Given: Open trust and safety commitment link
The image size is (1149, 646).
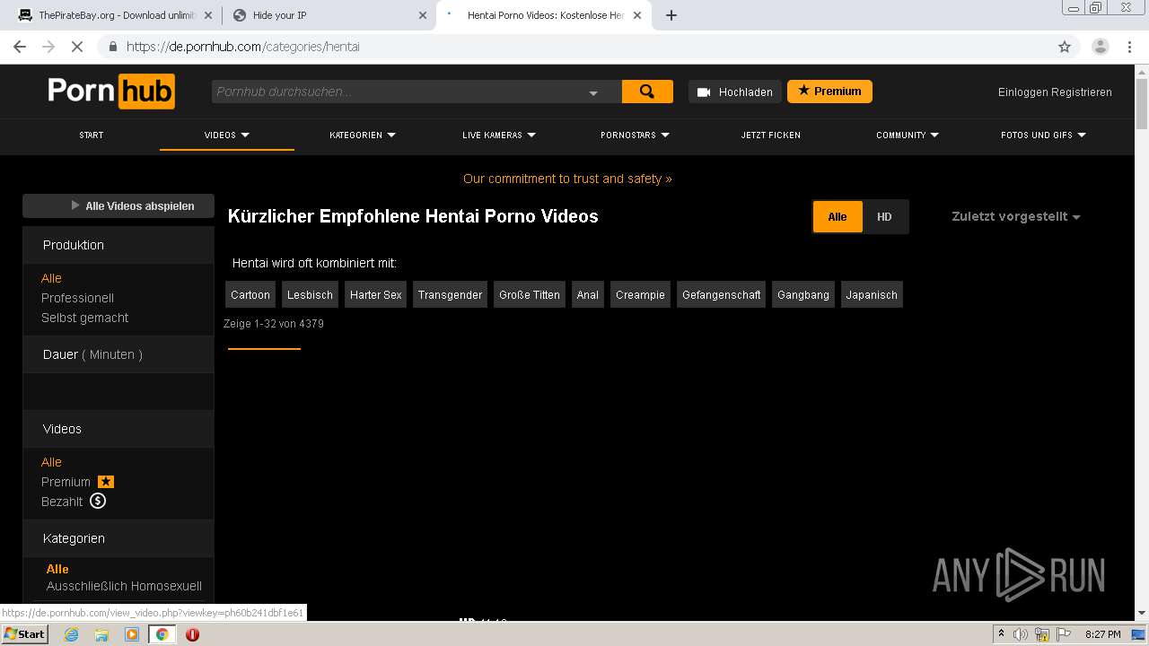Looking at the screenshot, I should coord(567,179).
